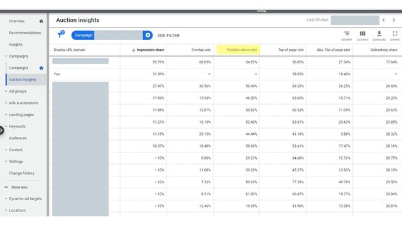Image resolution: width=402 pixels, height=226 pixels.
Task: Select the 'You' row label
Action: (57, 74)
